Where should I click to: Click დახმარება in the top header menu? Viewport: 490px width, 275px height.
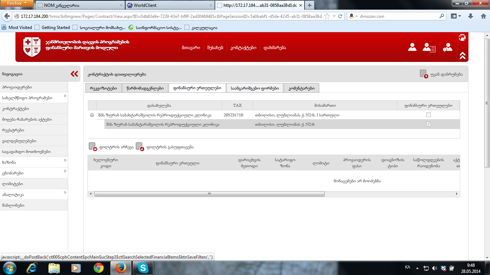(275, 48)
